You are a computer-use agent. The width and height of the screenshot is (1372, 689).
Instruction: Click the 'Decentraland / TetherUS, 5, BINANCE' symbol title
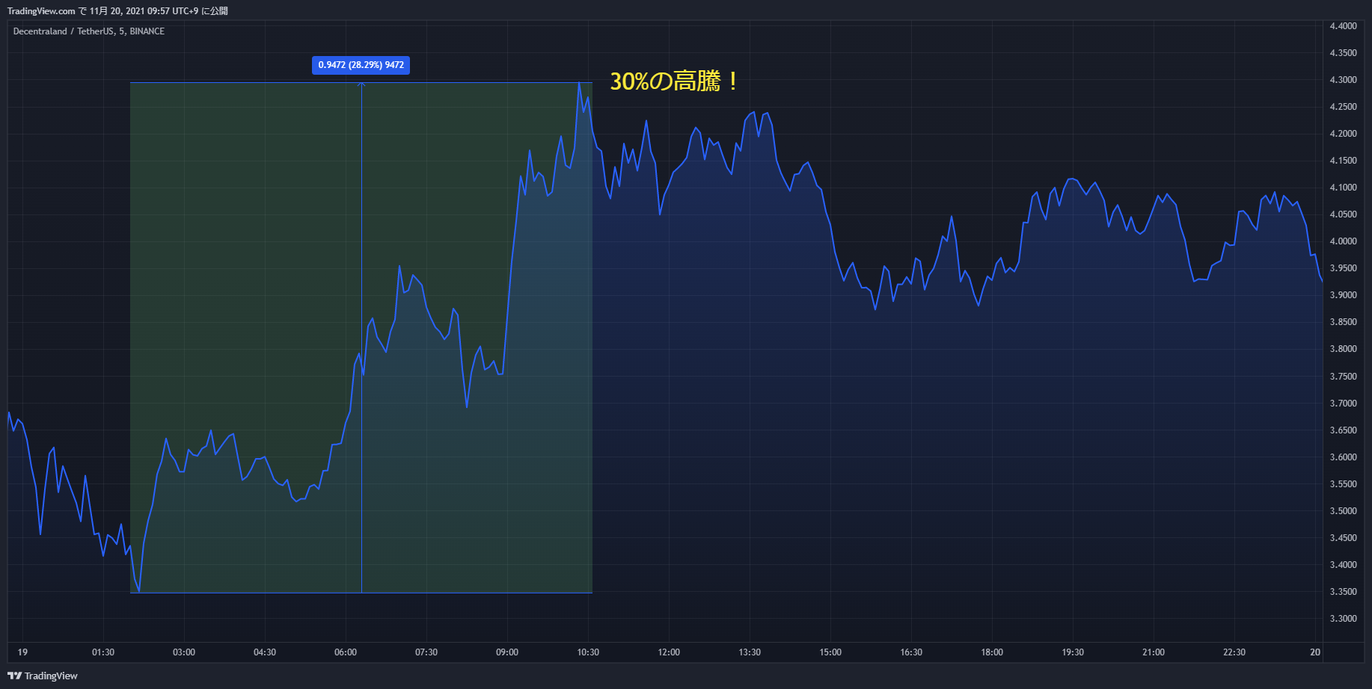click(89, 31)
